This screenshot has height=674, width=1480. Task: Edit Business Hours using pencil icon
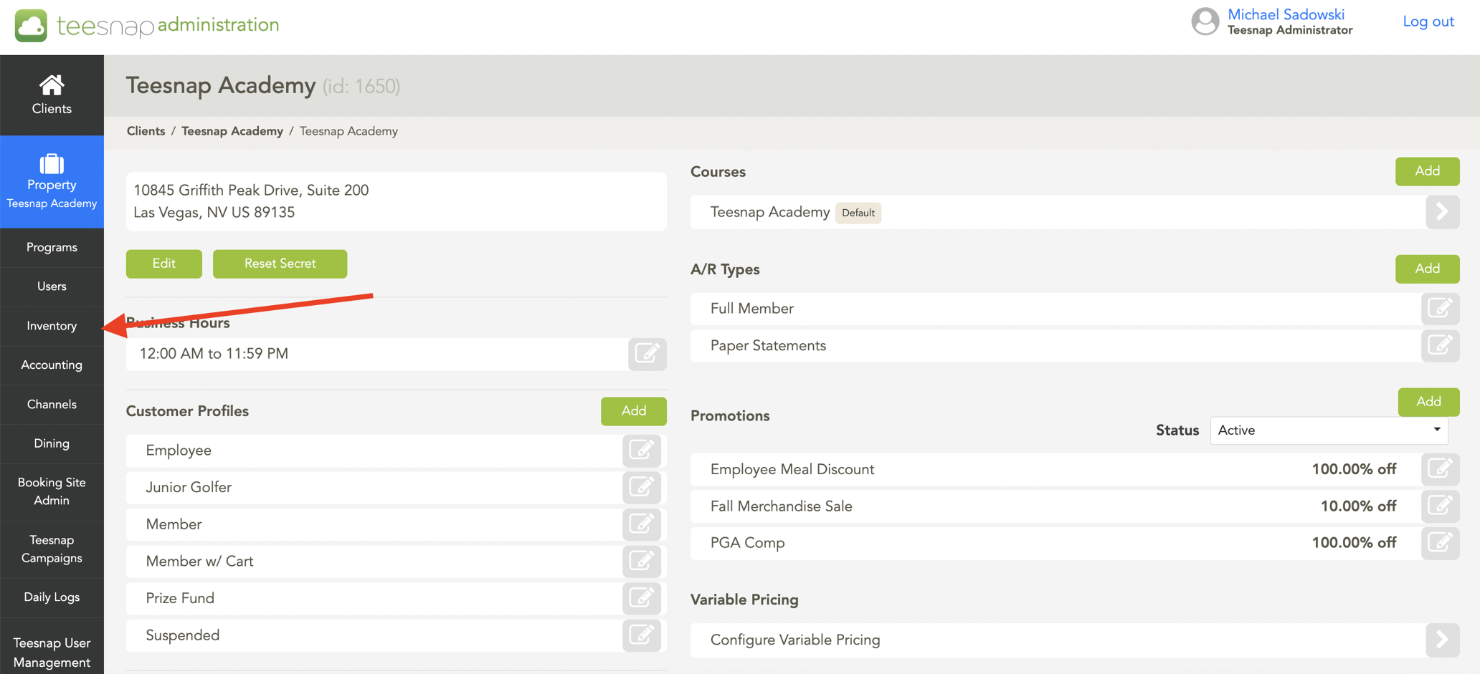coord(647,354)
